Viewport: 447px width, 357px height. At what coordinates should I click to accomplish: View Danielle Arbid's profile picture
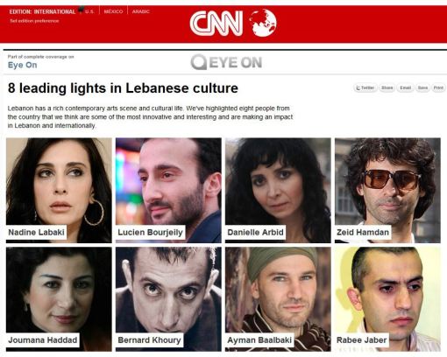(x=278, y=190)
